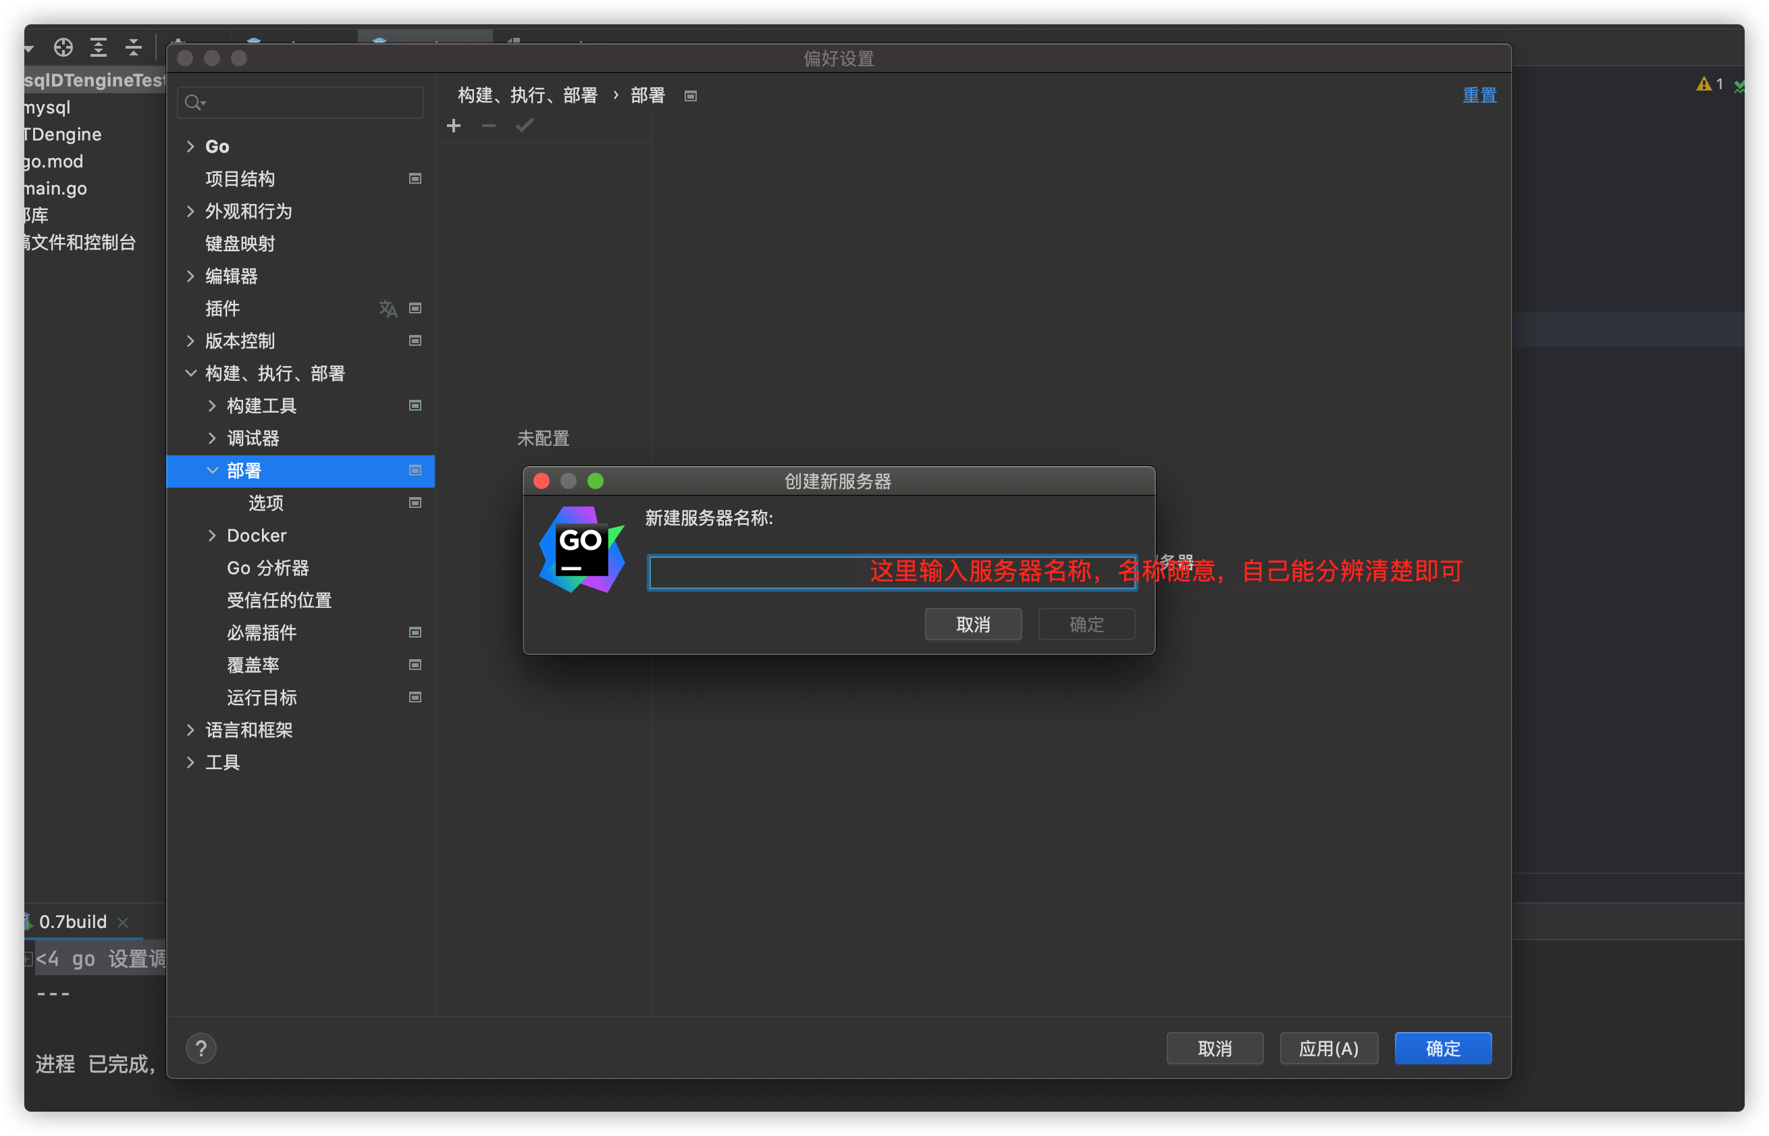
Task: Click the blue 确定 preferences button
Action: [1442, 1048]
